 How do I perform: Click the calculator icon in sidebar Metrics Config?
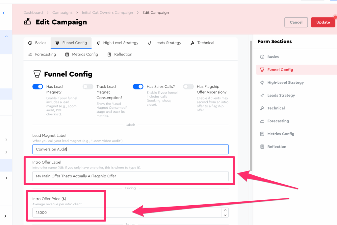[x=262, y=134]
